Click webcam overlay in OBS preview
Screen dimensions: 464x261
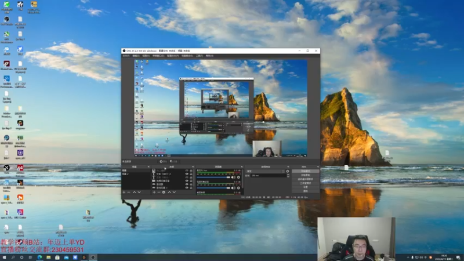coord(267,148)
